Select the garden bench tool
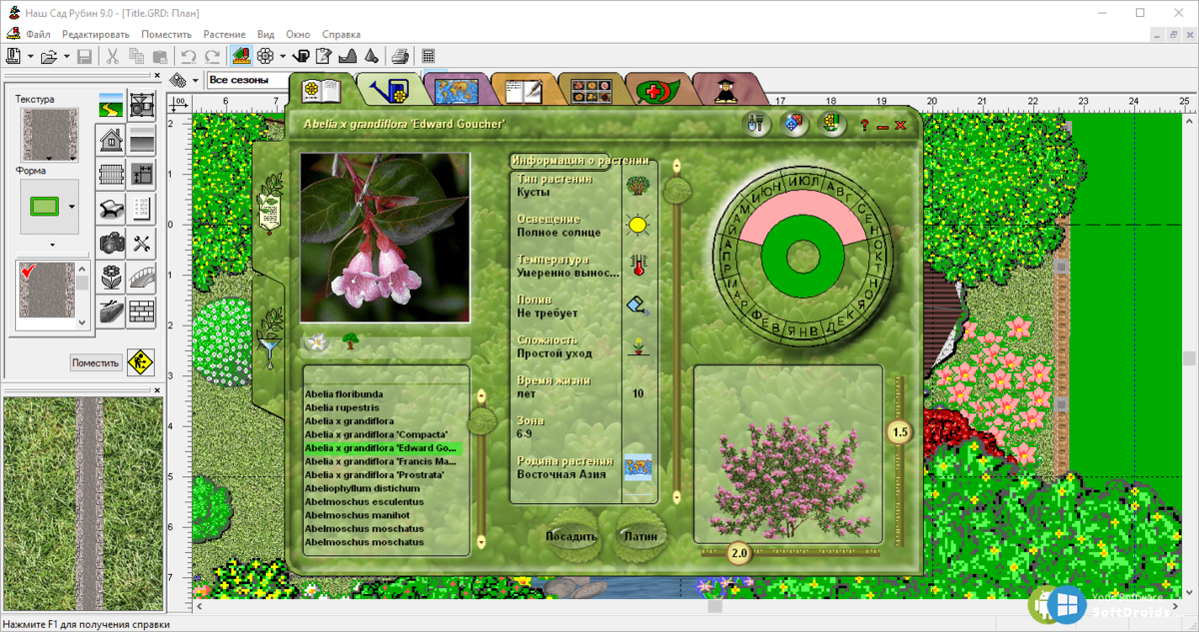 [111, 209]
